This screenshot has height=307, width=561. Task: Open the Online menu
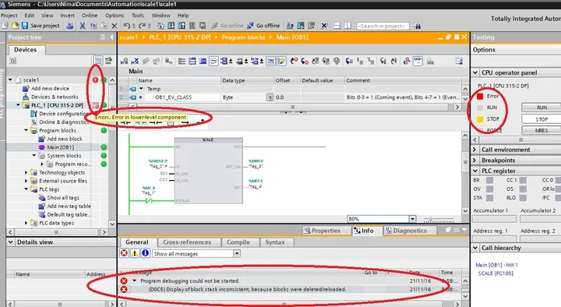point(90,16)
